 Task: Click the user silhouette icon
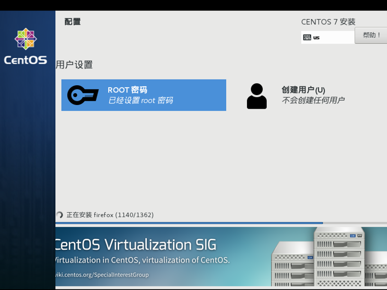click(x=256, y=96)
